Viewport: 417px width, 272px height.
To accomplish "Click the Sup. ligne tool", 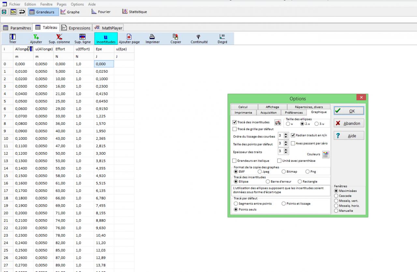I will [82, 39].
